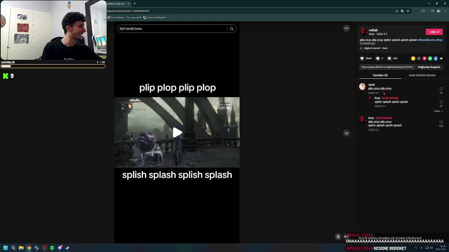Close the bloodborne plip plop browser tab
Screen dimensions: 449x252
[x=128, y=3]
